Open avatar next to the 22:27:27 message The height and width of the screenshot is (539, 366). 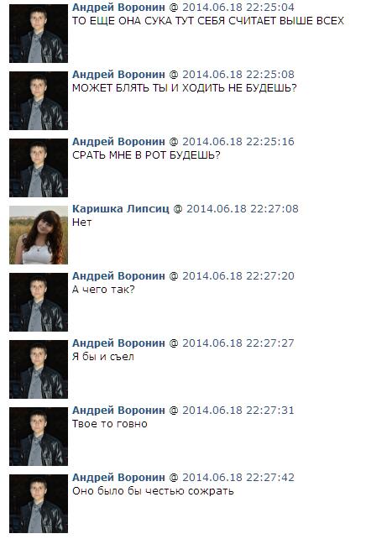click(x=39, y=369)
